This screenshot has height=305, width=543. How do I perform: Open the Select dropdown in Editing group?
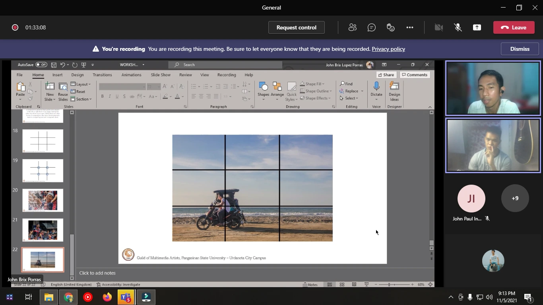tap(349, 98)
